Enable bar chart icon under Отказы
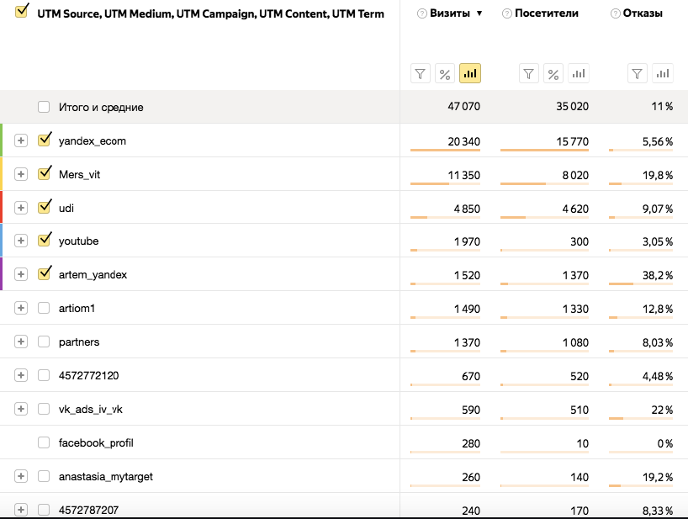Screen dimensions: 688x519 point(663,74)
